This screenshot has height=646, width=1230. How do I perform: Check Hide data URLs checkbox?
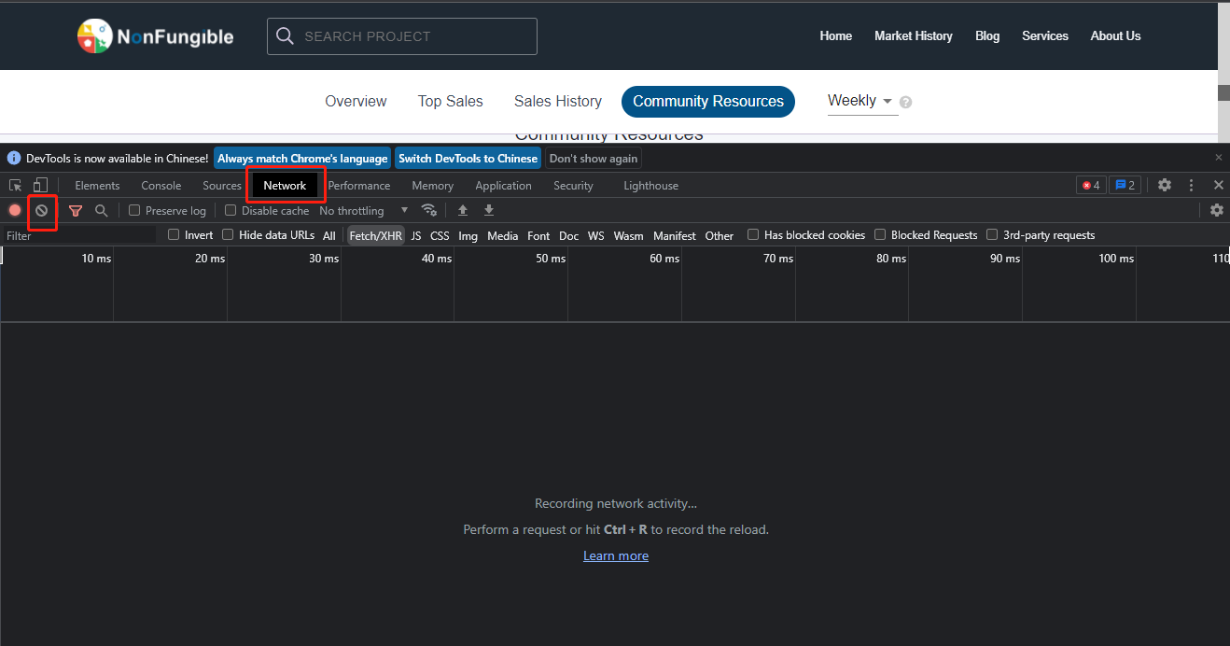coord(228,235)
